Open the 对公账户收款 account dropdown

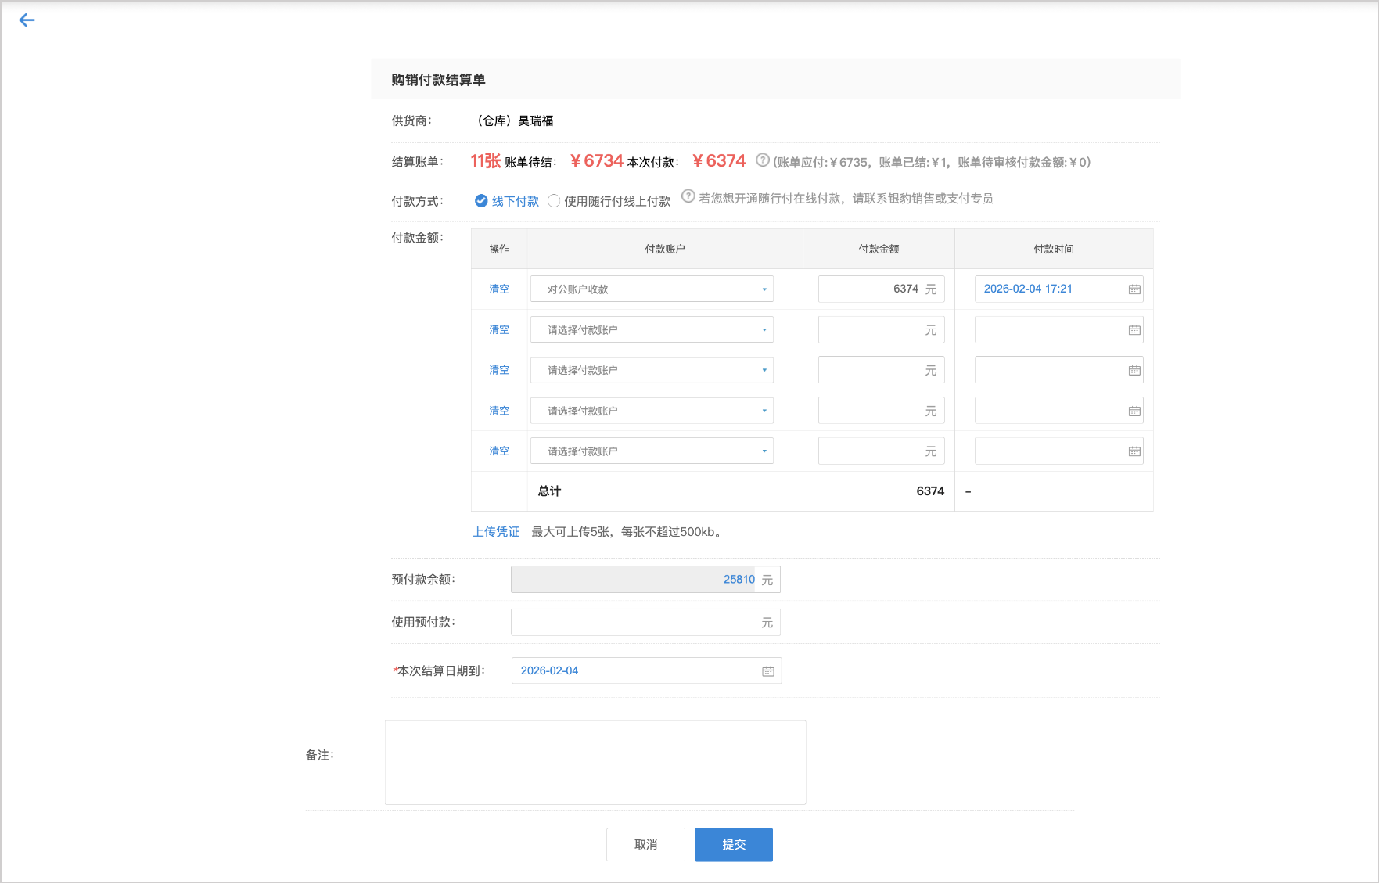[652, 289]
